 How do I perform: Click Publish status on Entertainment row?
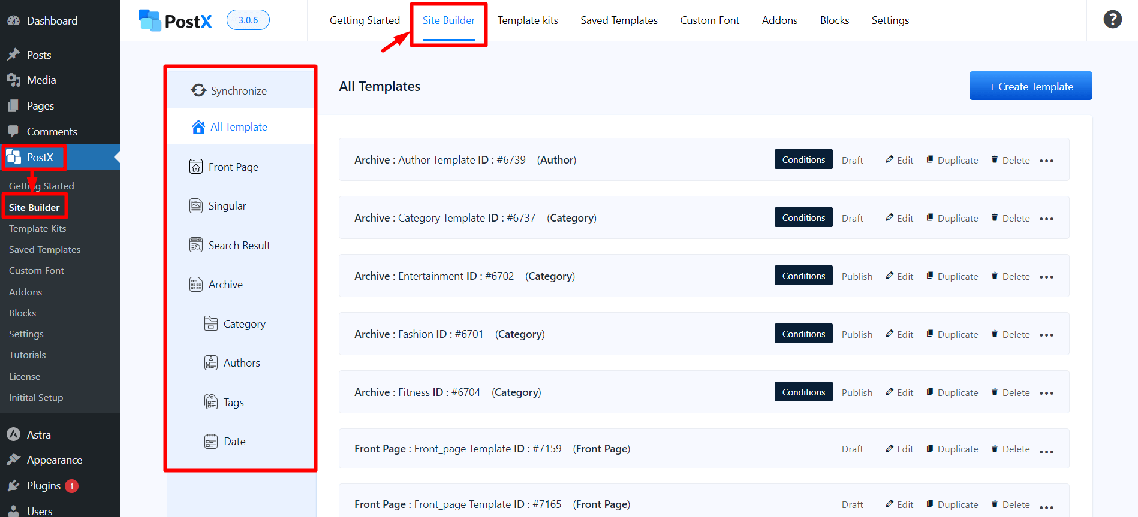pos(857,276)
